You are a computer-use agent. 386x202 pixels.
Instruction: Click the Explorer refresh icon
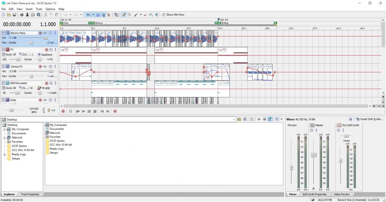click(245, 119)
